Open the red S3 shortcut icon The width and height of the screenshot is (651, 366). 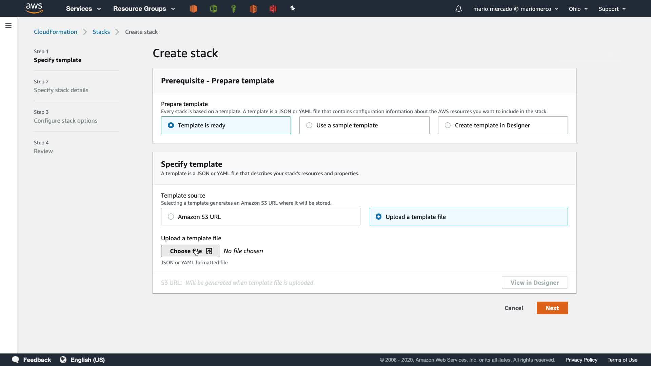coord(273,9)
